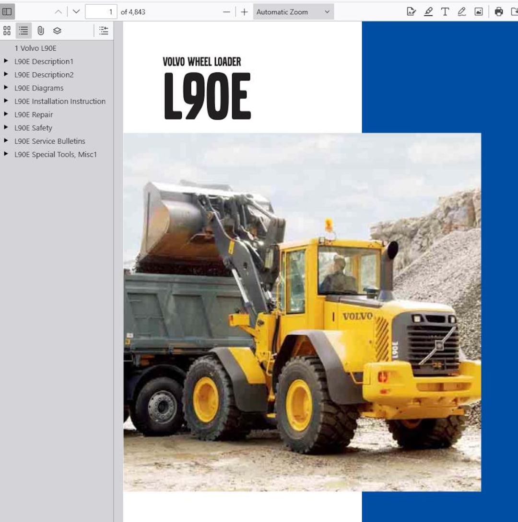Toggle the sidebar panel button
Image resolution: width=518 pixels, height=522 pixels.
[x=7, y=11]
